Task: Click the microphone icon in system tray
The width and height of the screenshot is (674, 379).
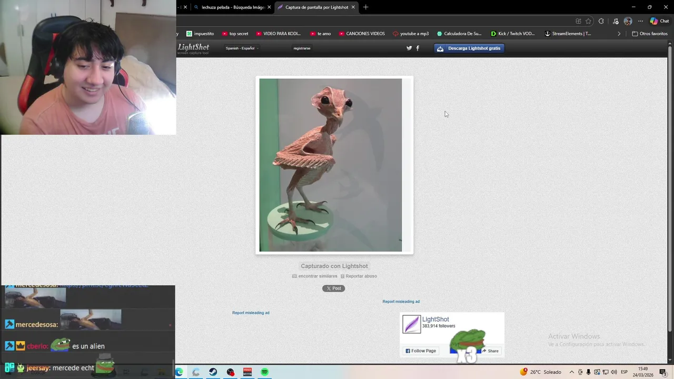Action: [x=588, y=372]
